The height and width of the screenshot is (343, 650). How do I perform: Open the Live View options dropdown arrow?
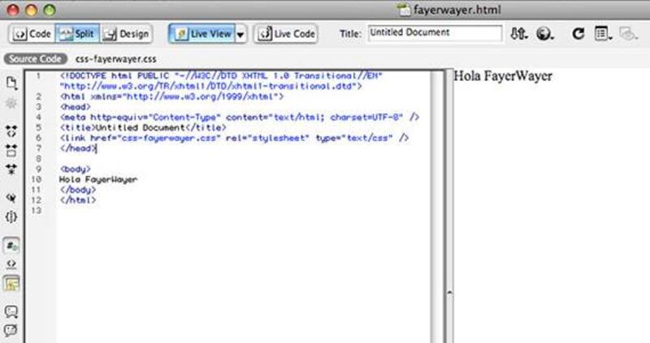coord(240,35)
